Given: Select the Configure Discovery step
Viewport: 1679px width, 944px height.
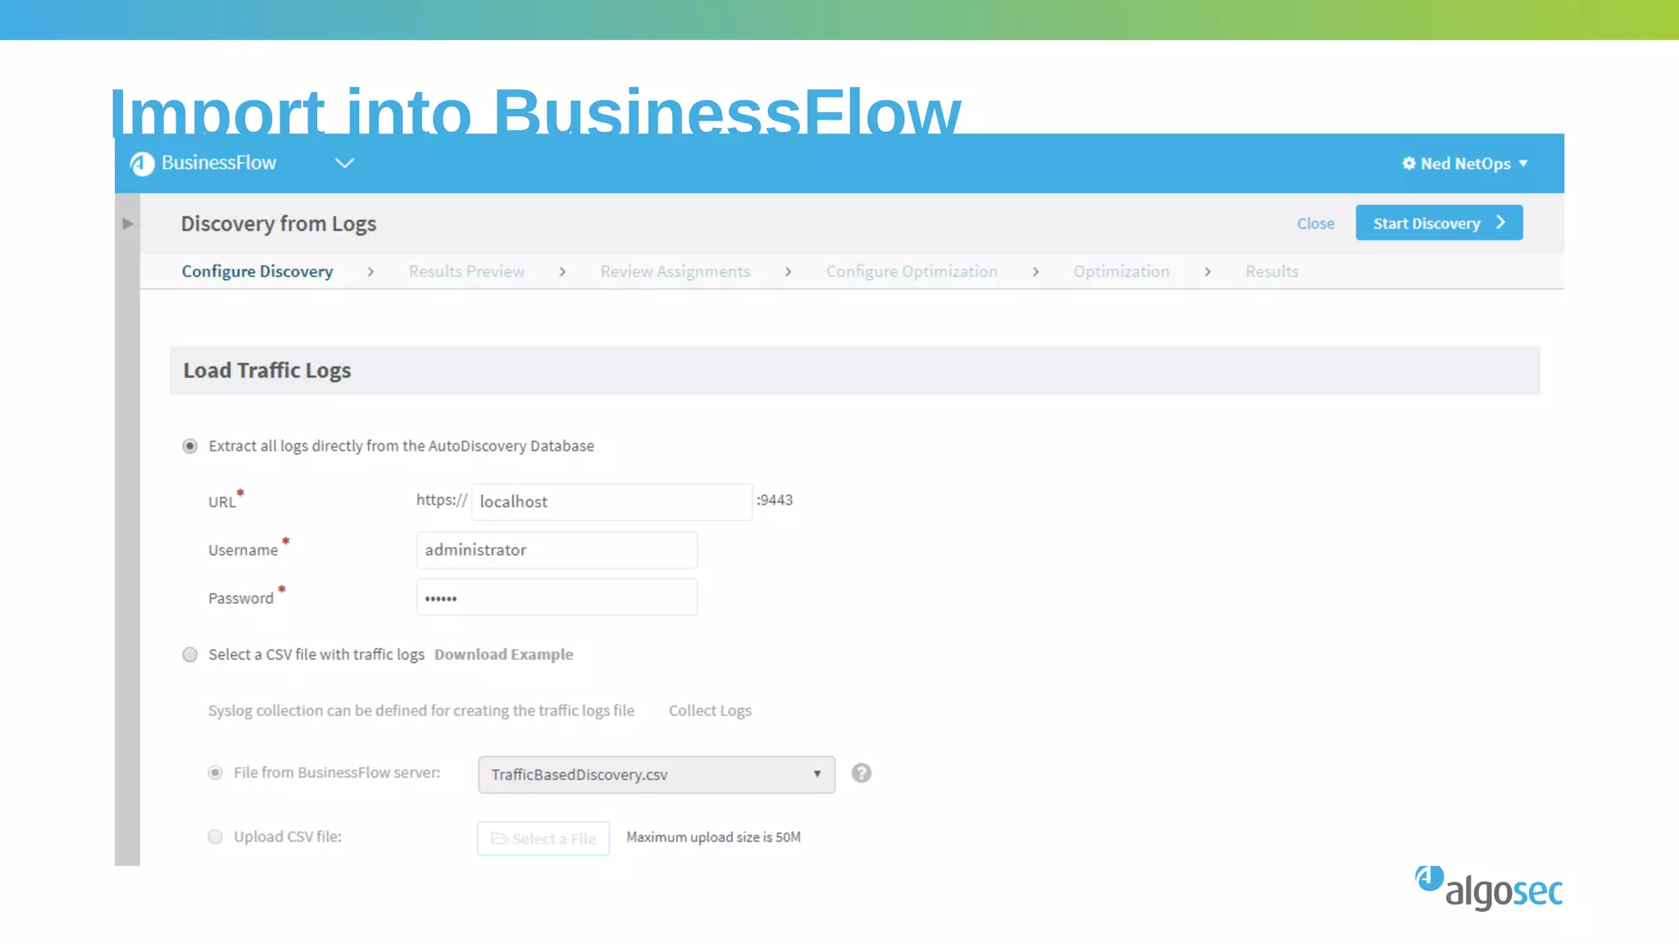Looking at the screenshot, I should tap(257, 271).
